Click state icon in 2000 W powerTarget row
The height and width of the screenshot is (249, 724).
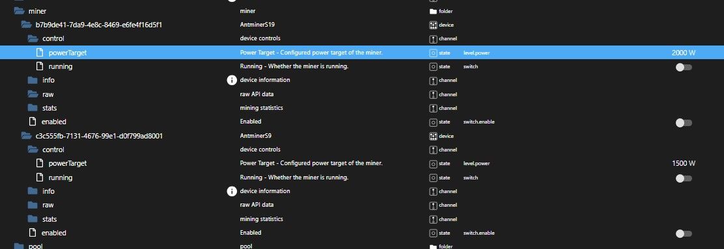pos(433,53)
